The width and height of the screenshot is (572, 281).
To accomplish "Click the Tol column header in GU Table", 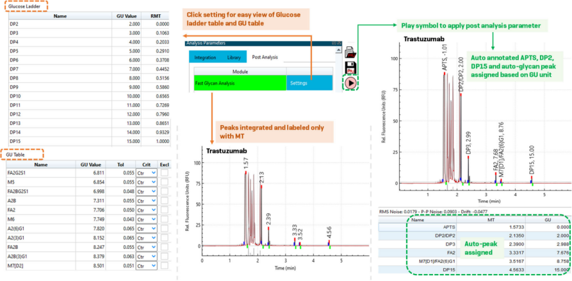I will tap(121, 164).
